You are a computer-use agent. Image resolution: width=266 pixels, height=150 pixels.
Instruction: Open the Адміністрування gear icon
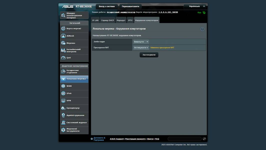63,115
